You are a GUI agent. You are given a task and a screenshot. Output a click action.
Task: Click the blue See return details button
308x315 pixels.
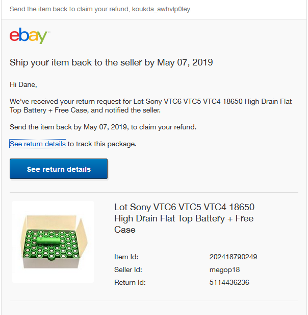(59, 169)
